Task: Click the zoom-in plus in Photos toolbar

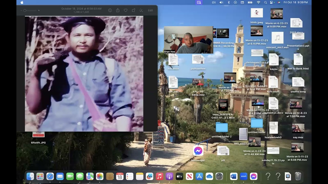Action: point(39,10)
